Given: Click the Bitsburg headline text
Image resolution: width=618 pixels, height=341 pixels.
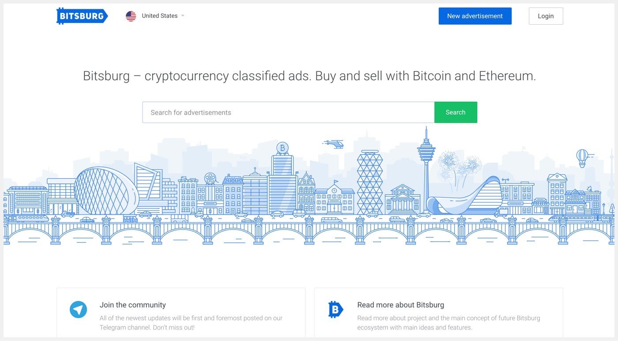Looking at the screenshot, I should (x=309, y=75).
